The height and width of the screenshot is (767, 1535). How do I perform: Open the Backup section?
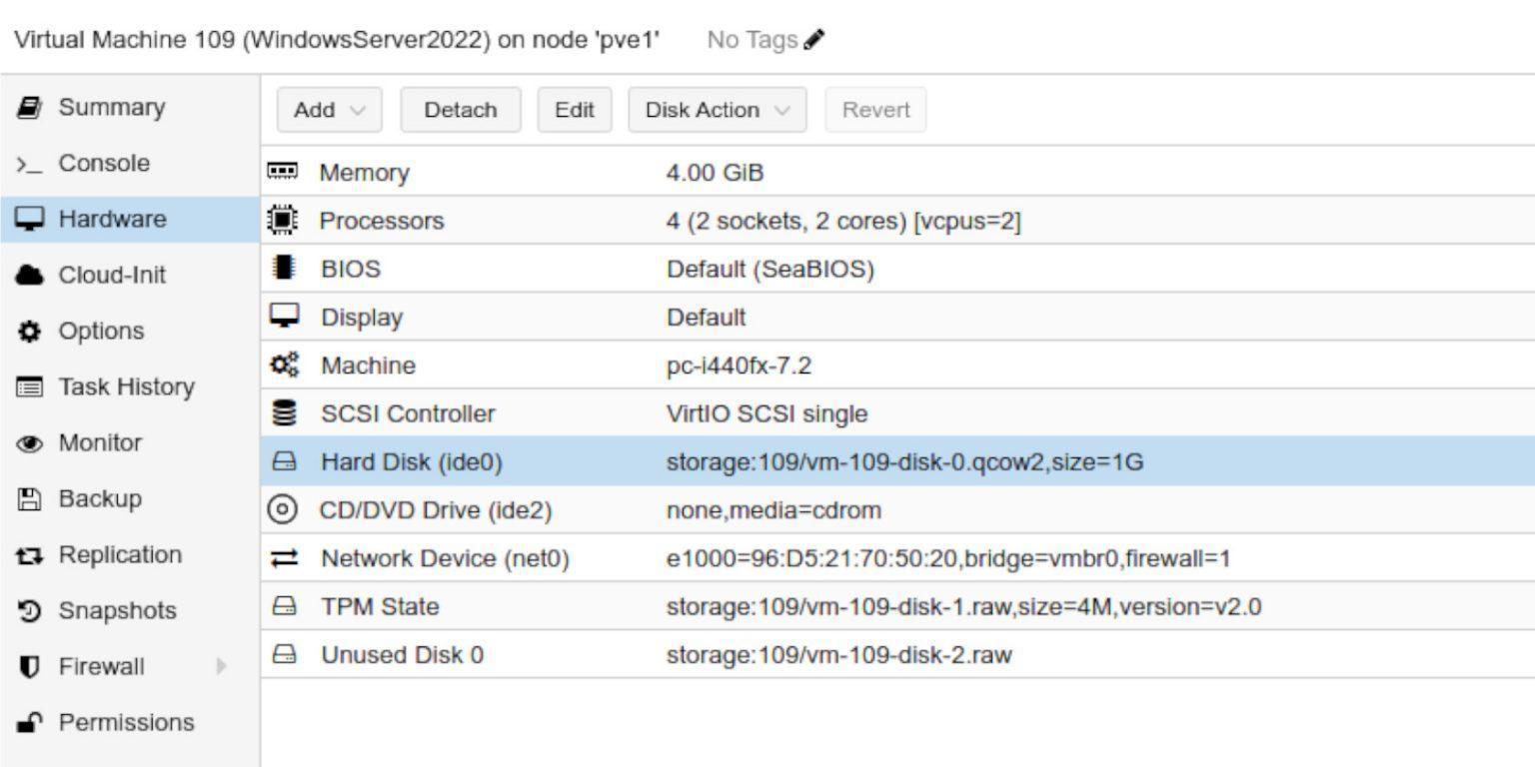(x=100, y=498)
